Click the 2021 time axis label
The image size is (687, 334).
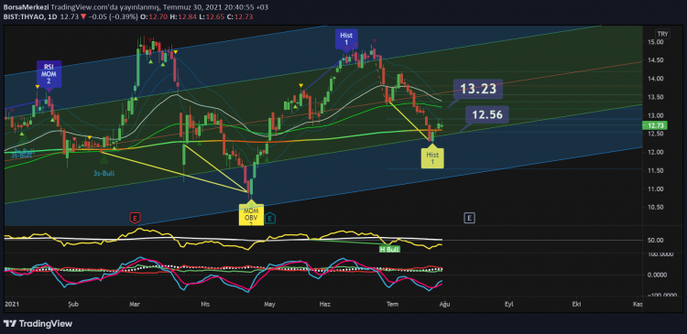click(x=11, y=304)
